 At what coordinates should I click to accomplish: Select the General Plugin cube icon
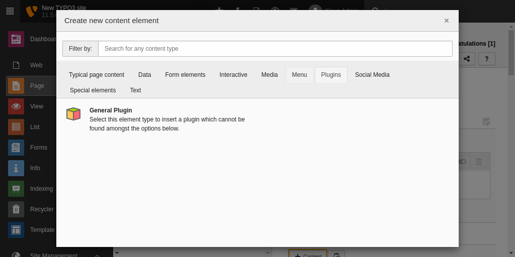[73, 114]
